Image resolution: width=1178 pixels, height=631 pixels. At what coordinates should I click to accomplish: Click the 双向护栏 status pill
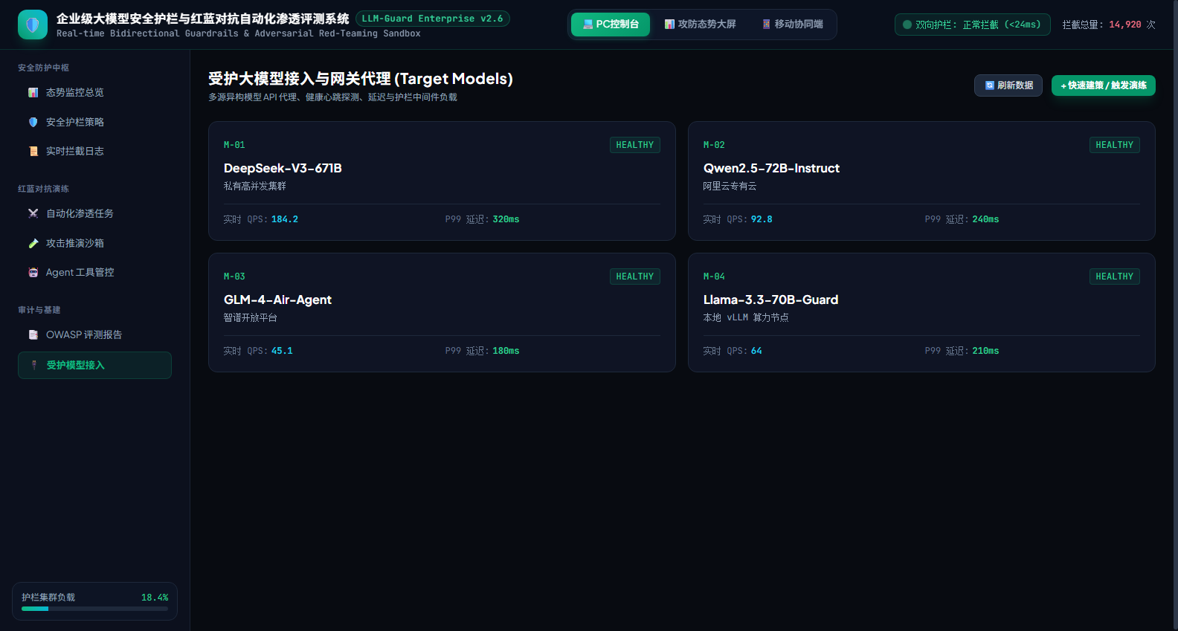coord(973,25)
